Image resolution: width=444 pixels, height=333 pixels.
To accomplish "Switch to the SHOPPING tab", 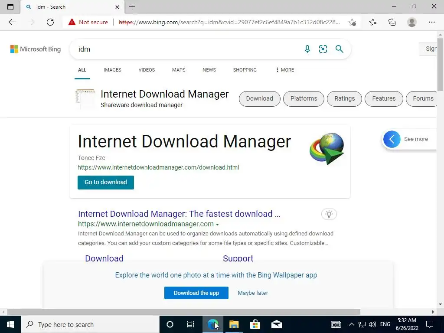I will [x=245, y=70].
